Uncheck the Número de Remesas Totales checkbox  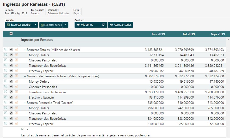[11, 76]
